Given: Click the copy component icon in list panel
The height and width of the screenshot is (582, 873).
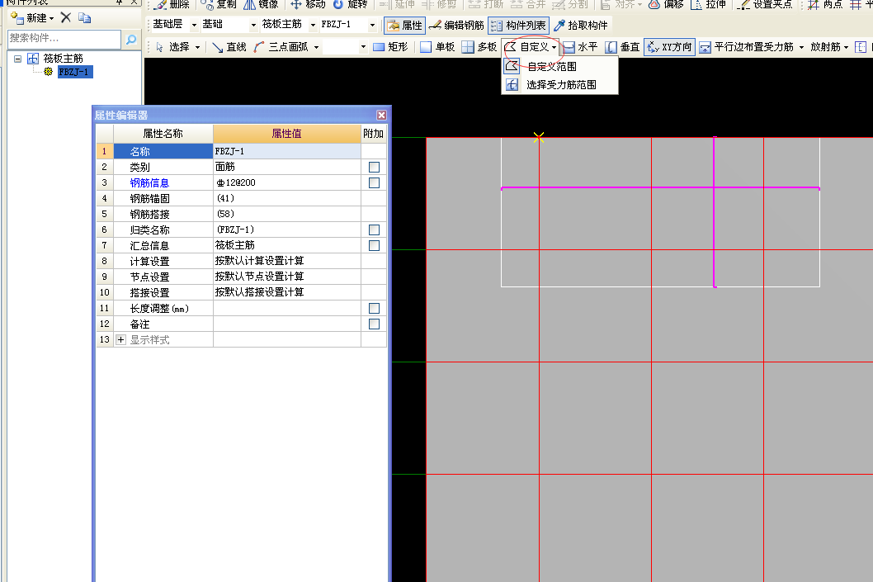Looking at the screenshot, I should coord(85,18).
